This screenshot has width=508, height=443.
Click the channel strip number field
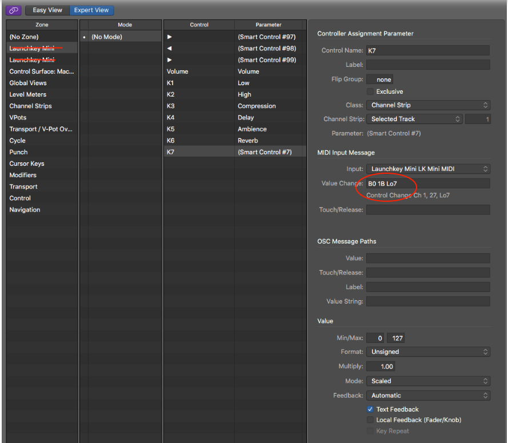coord(478,119)
